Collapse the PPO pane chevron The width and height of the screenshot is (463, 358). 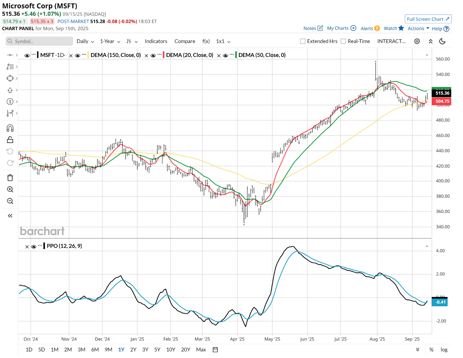pyautogui.click(x=427, y=246)
